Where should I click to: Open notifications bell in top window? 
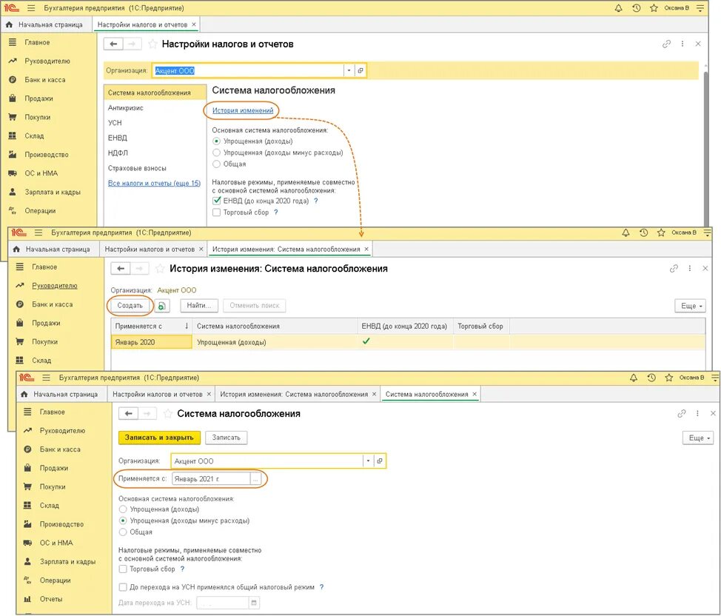(618, 8)
